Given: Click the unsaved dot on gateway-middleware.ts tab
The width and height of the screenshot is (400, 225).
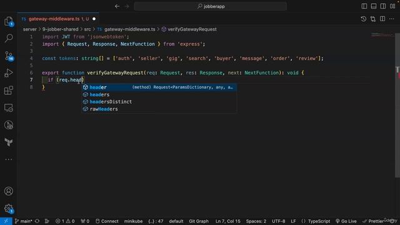Looking at the screenshot, I should pos(94,19).
